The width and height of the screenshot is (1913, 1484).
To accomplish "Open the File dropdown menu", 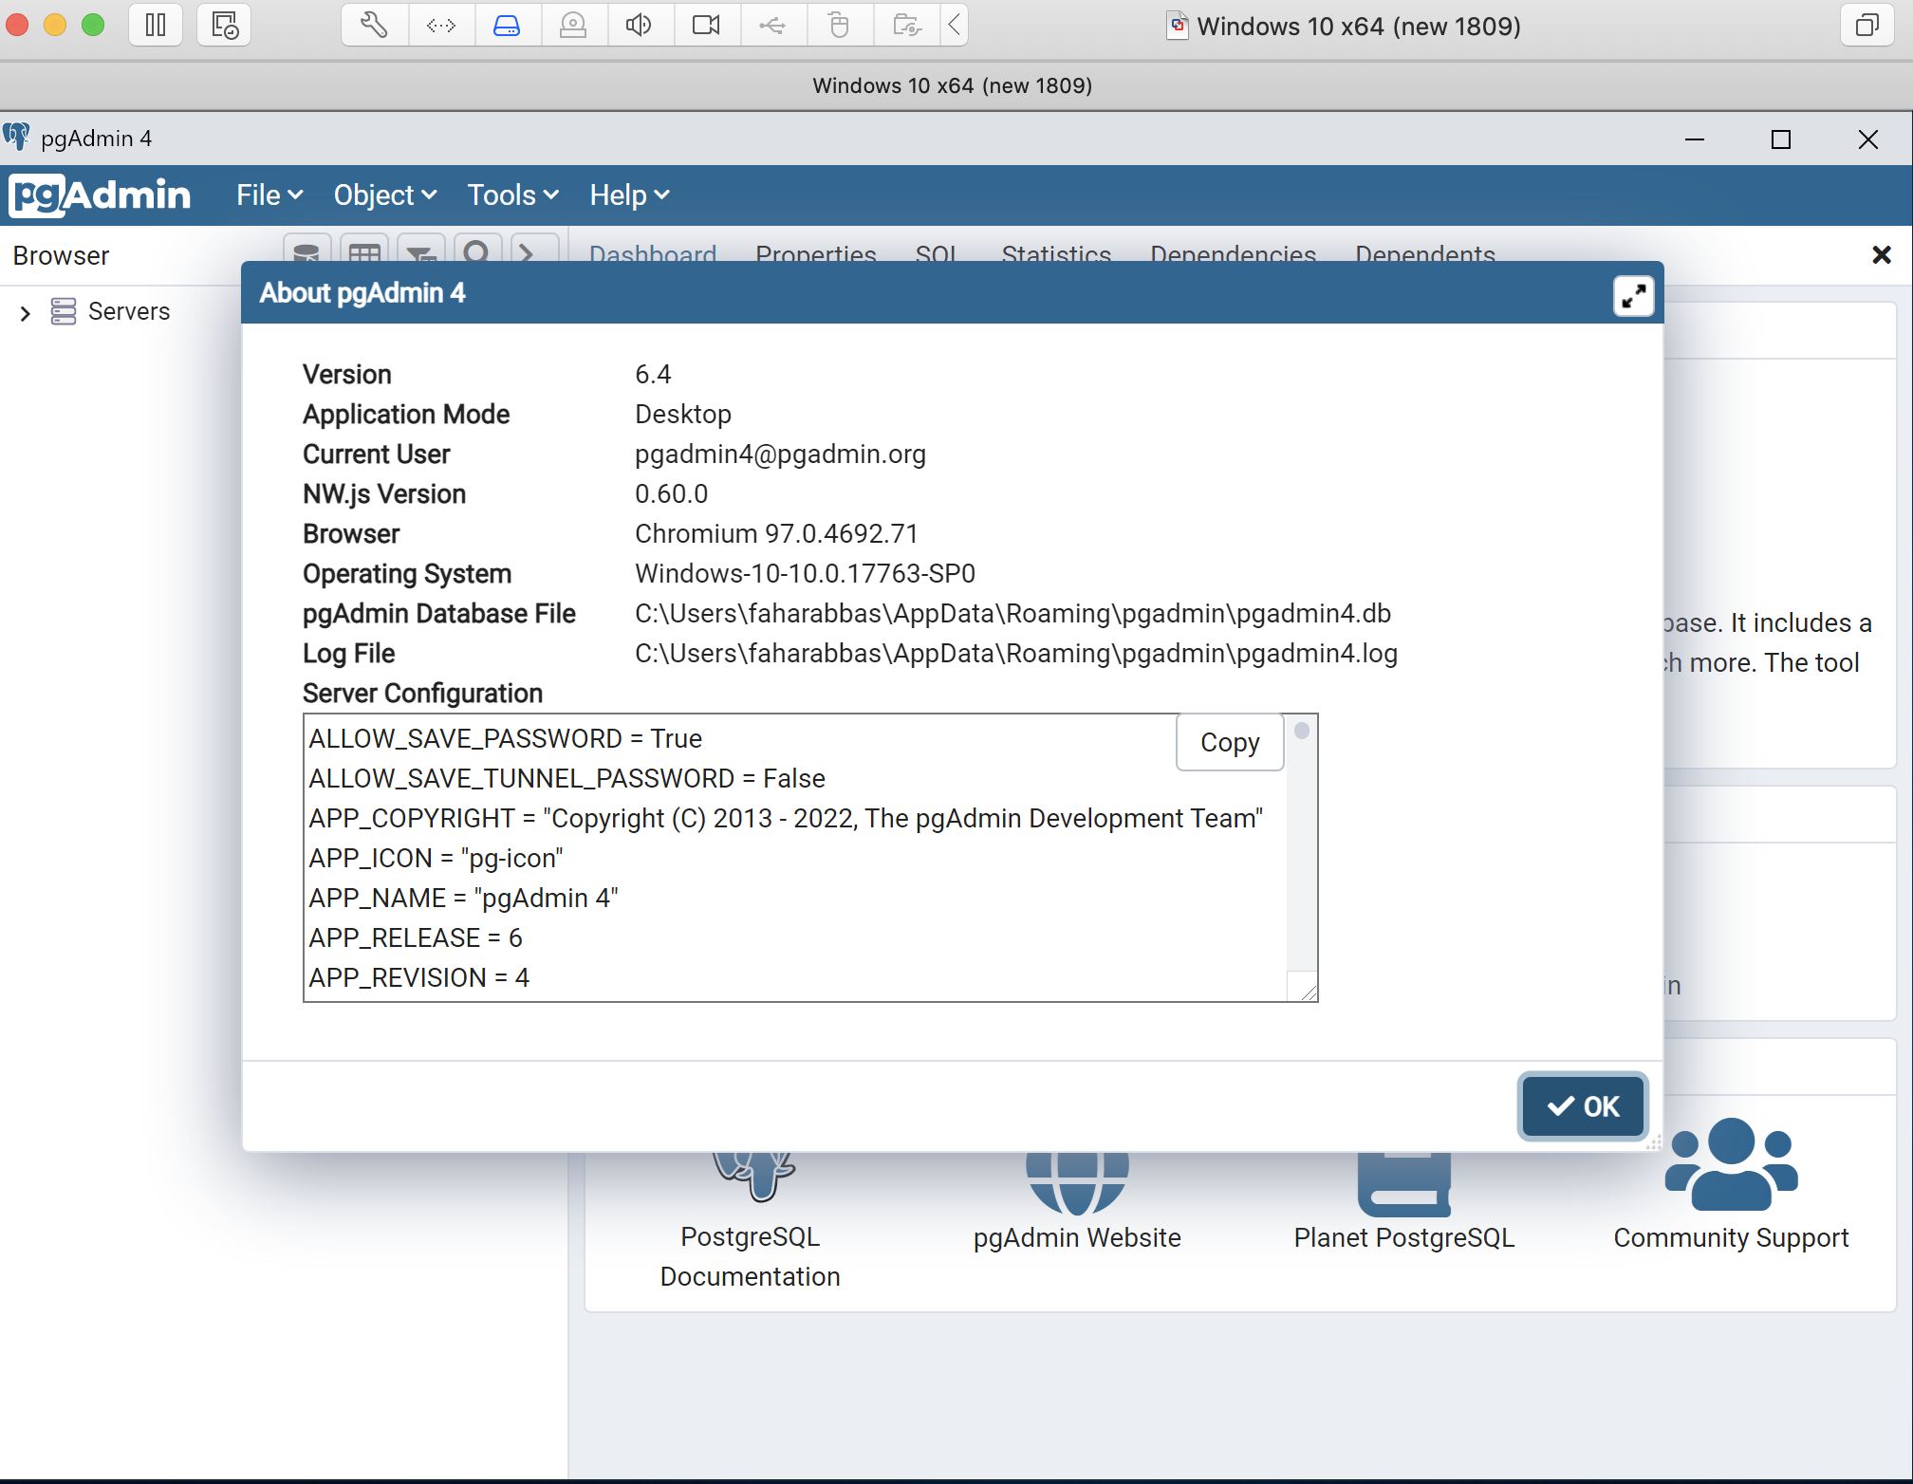I will tap(269, 195).
